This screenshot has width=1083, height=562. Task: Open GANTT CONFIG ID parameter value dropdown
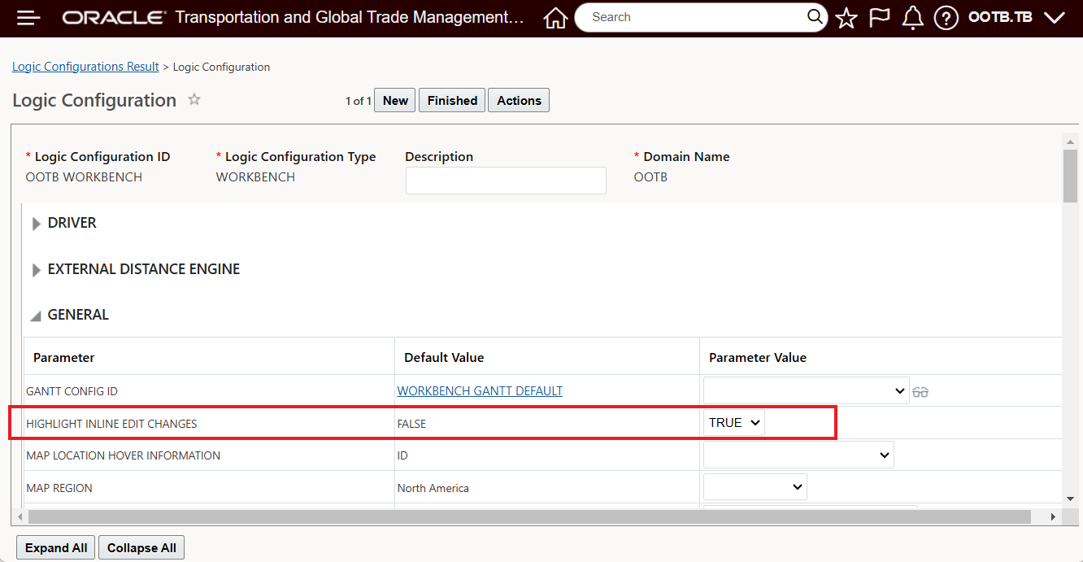tap(807, 391)
